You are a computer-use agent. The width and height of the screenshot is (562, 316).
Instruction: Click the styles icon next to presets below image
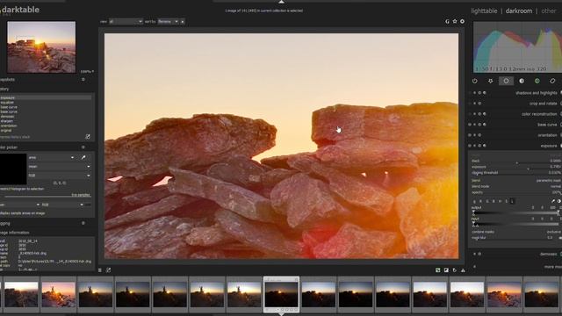(108, 270)
